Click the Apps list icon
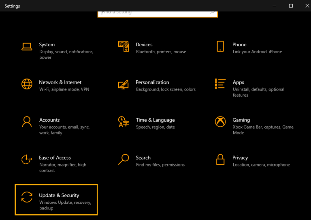The height and width of the screenshot is (220, 311). pyautogui.click(x=220, y=84)
